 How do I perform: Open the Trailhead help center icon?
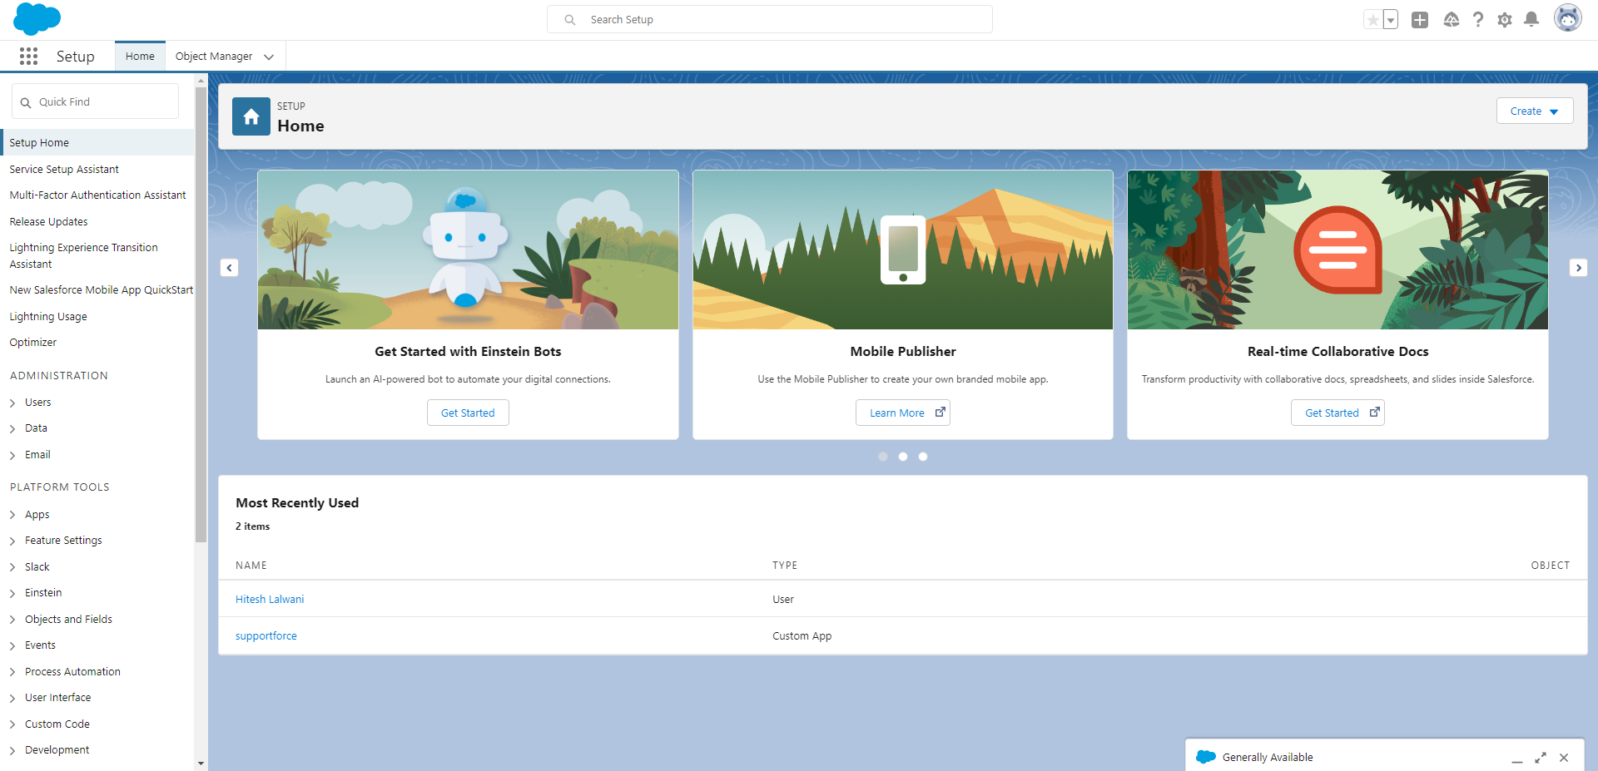coord(1452,18)
